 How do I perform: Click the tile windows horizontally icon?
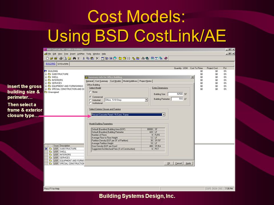coord(152,58)
